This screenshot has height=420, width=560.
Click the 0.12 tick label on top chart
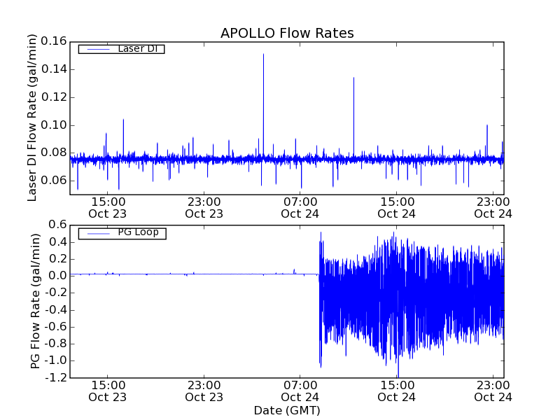[54, 97]
